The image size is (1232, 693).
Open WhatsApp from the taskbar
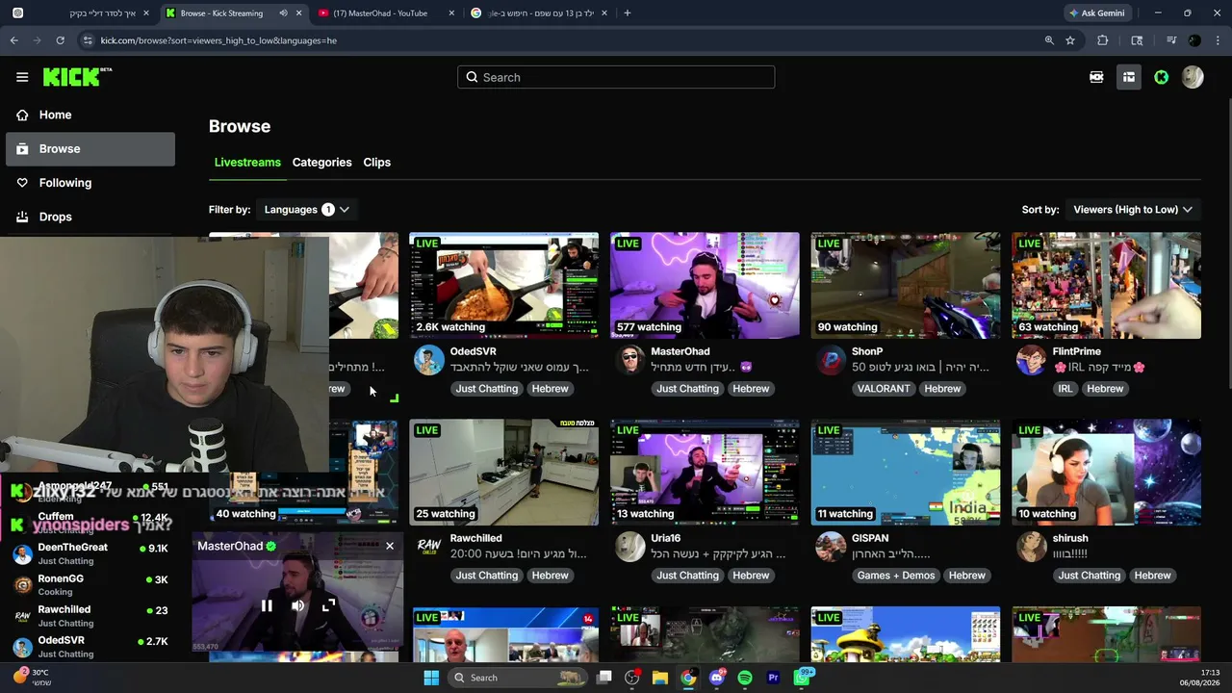[802, 678]
